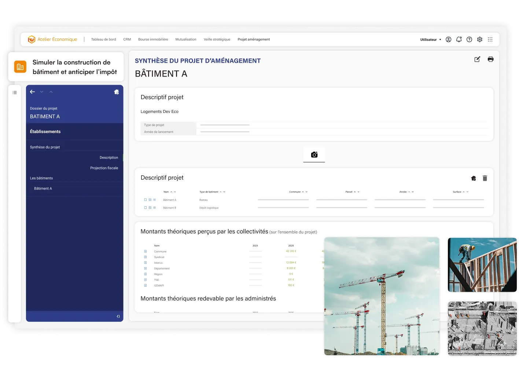Click the house icon in sidebar header

point(117,92)
